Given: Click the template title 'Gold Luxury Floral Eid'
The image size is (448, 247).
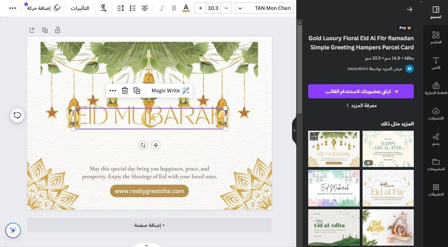Looking at the screenshot, I should [361, 43].
